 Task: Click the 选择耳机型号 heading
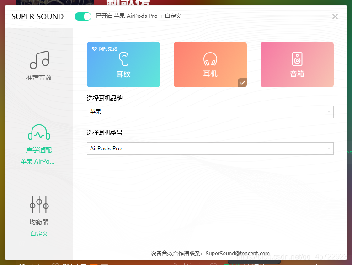coord(105,132)
